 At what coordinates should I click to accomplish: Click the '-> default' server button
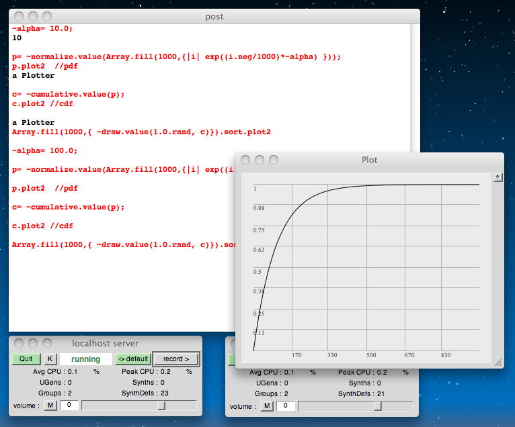pos(132,359)
